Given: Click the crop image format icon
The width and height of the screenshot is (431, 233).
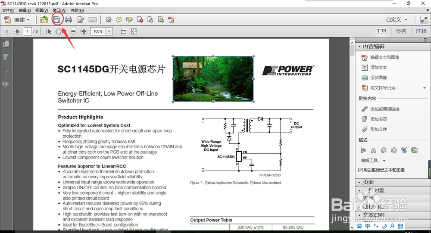Looking at the screenshot, I should 404,150.
